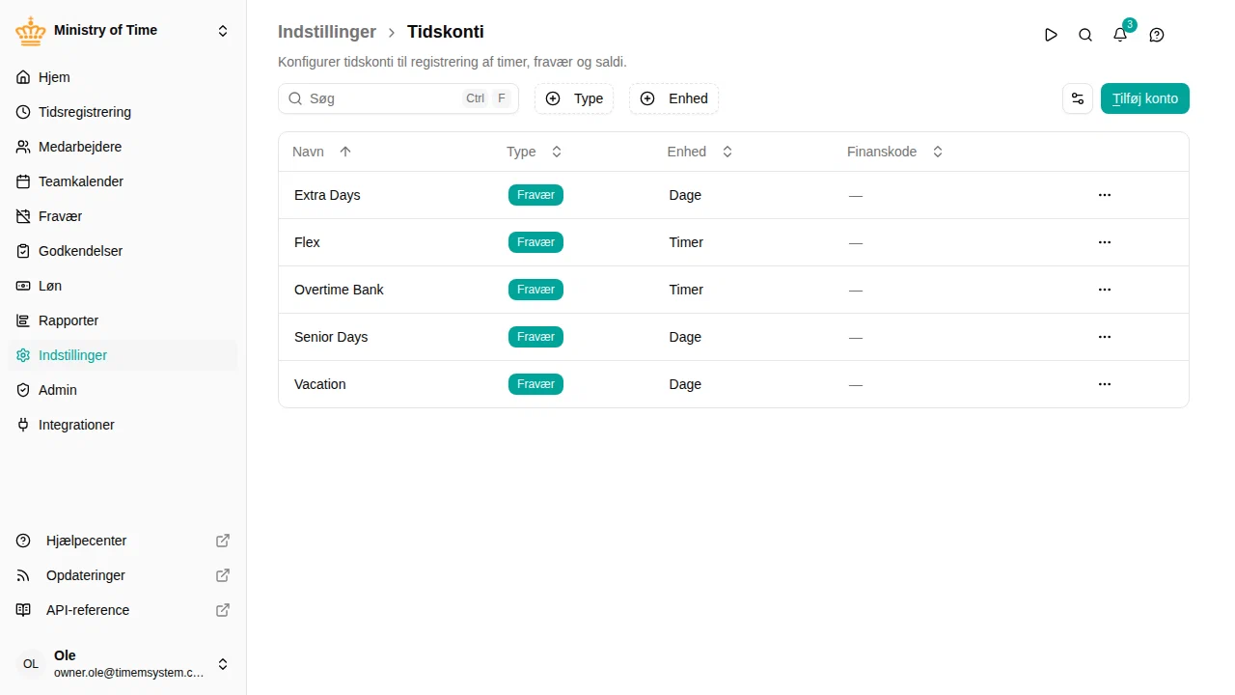
Task: Expand the Ole user account menu
Action: 223,664
